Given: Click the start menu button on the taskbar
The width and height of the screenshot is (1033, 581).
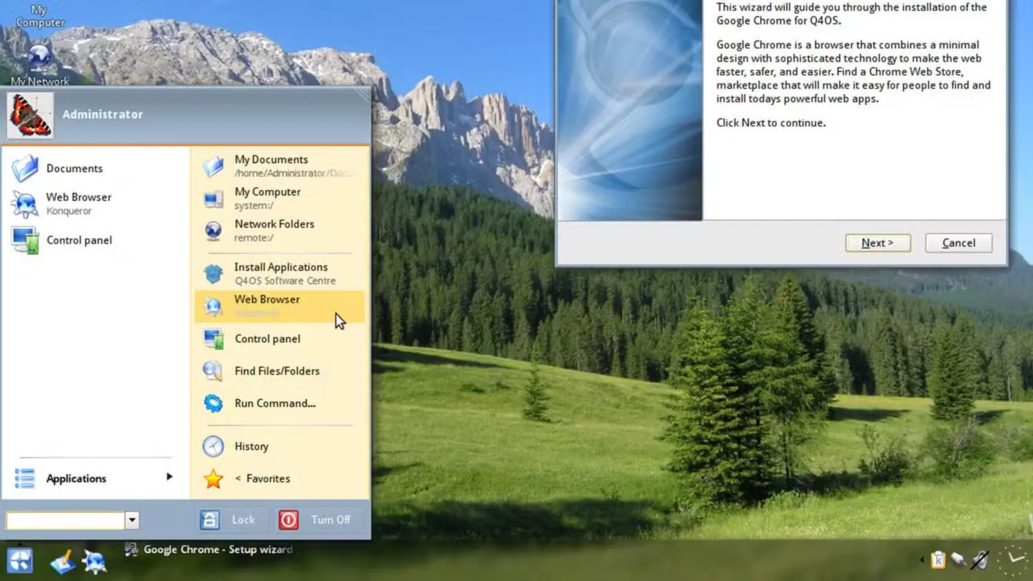Looking at the screenshot, I should [20, 561].
